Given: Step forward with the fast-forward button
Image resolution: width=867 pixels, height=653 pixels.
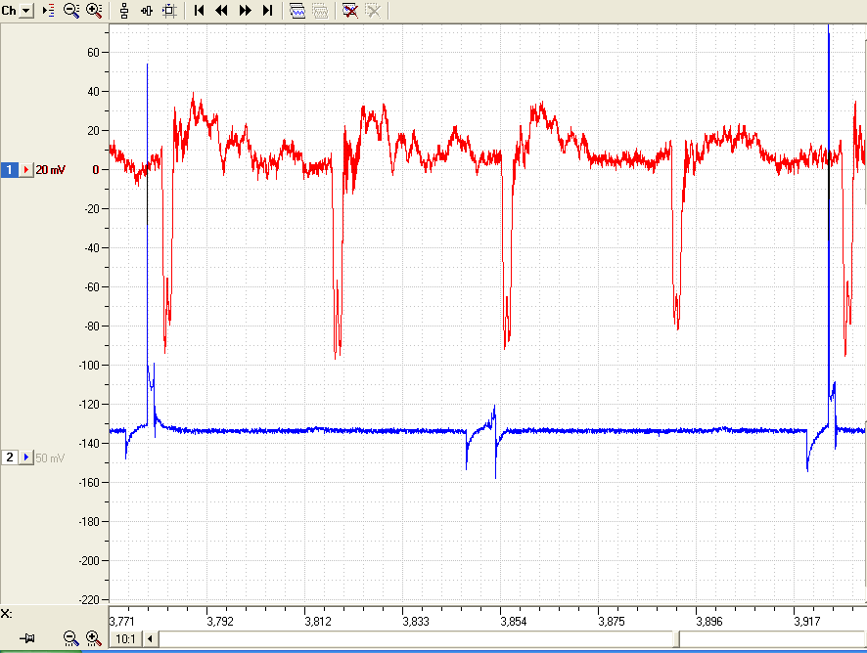Looking at the screenshot, I should (x=245, y=11).
